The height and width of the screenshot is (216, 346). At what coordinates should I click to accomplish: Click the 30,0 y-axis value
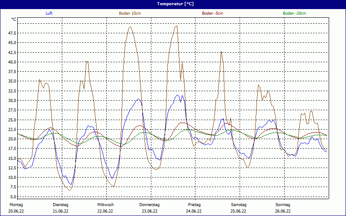[x=12, y=100]
